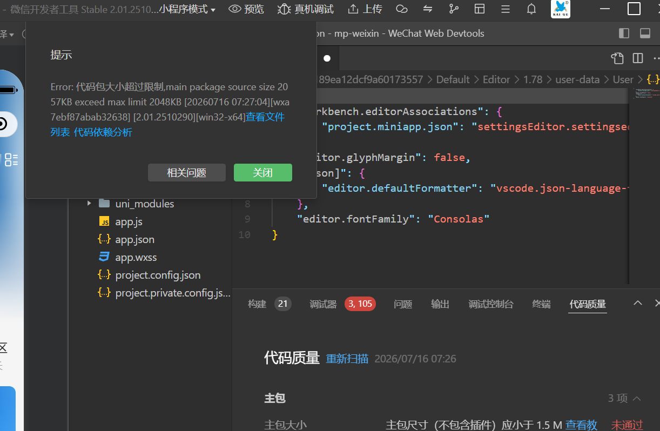
Task: Click the green 关闭 button
Action: click(263, 173)
